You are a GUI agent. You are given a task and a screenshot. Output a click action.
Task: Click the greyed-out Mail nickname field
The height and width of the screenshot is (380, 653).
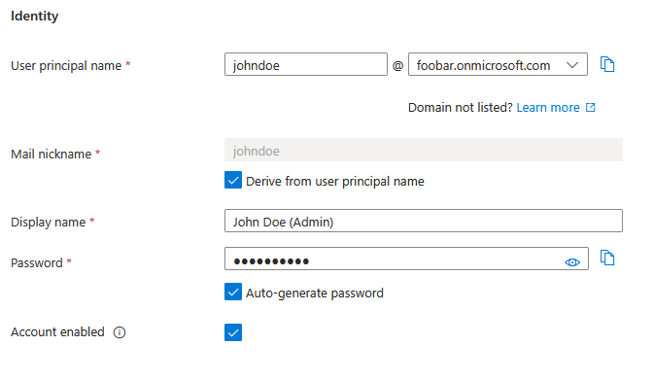click(x=423, y=150)
